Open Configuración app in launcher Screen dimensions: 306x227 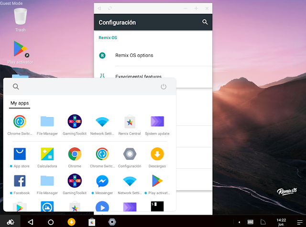click(130, 157)
